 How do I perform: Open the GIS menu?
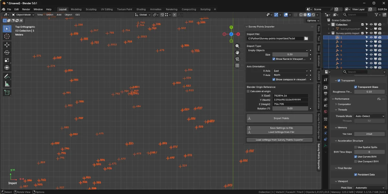pos(78,15)
